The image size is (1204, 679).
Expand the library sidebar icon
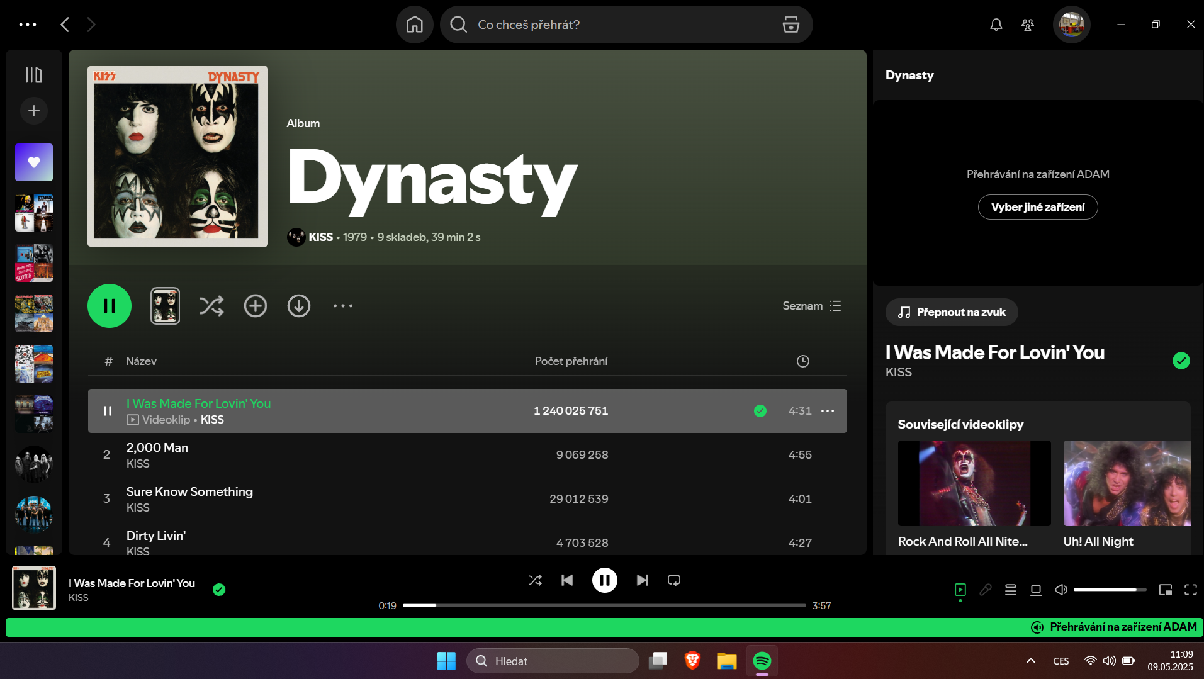(33, 75)
